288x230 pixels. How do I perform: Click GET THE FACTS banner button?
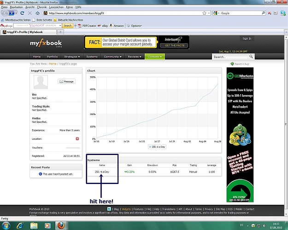coord(174,45)
